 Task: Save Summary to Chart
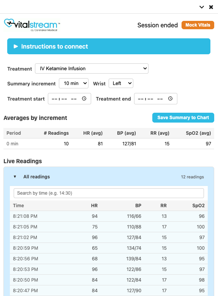tap(183, 118)
